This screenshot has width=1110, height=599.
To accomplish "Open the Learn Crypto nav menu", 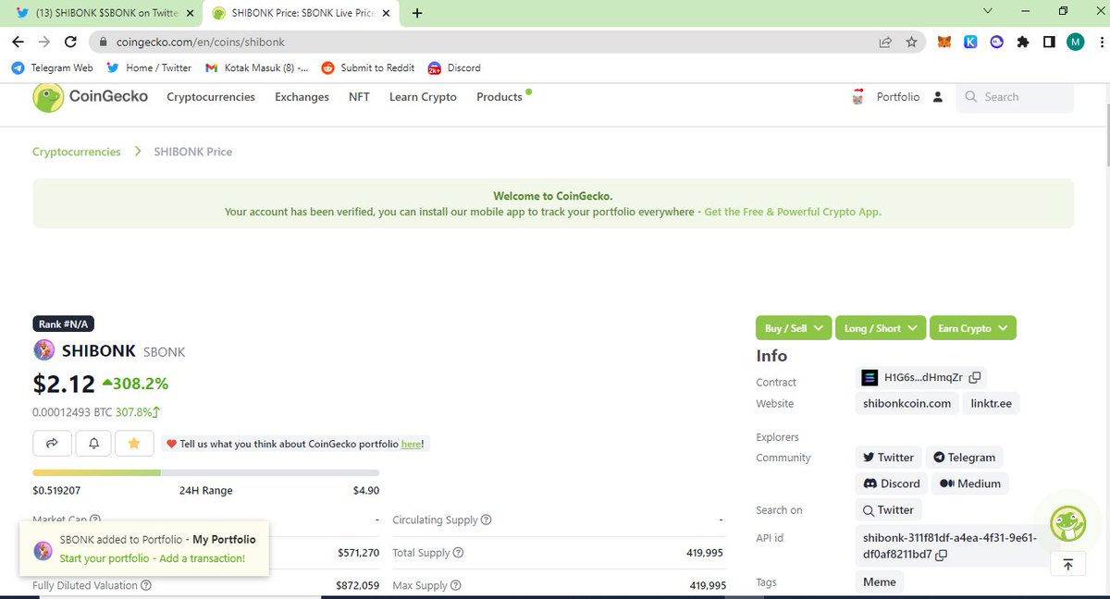I will 423,97.
